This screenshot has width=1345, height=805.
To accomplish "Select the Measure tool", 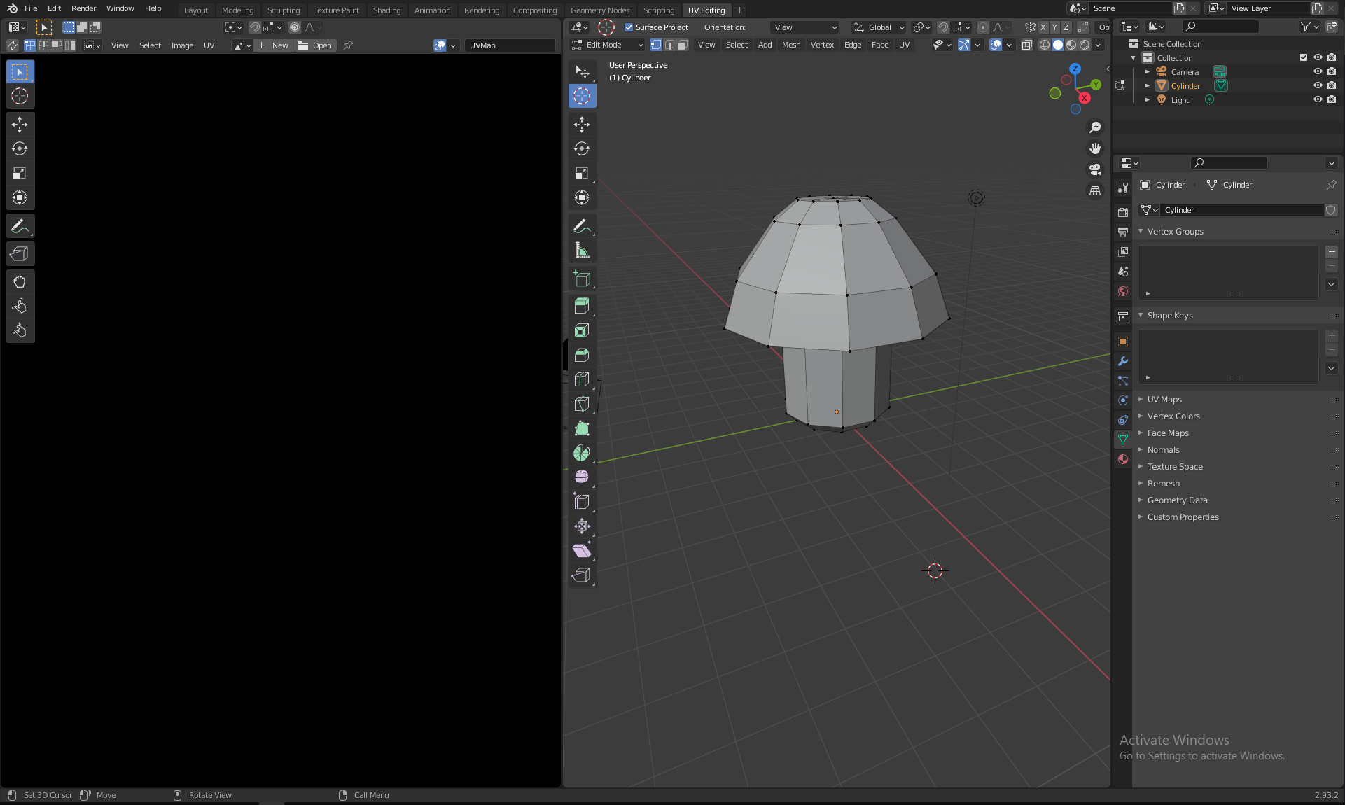I will (582, 251).
